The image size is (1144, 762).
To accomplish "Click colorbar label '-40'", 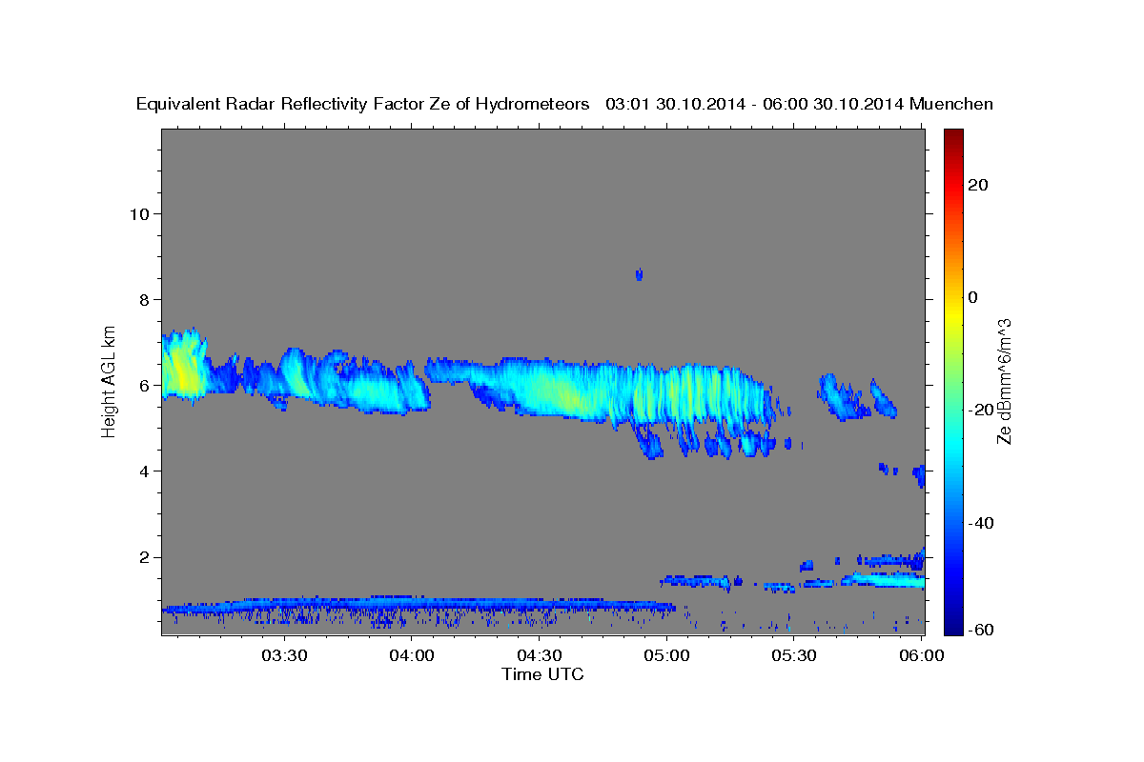I will point(982,522).
